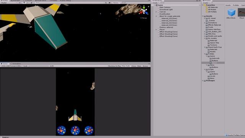Click the Space Ship folder icon
This screenshot has height=138, width=245.
coord(209,43)
